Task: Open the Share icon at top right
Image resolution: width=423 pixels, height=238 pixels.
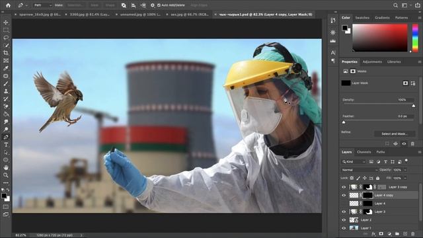Action: [x=417, y=5]
